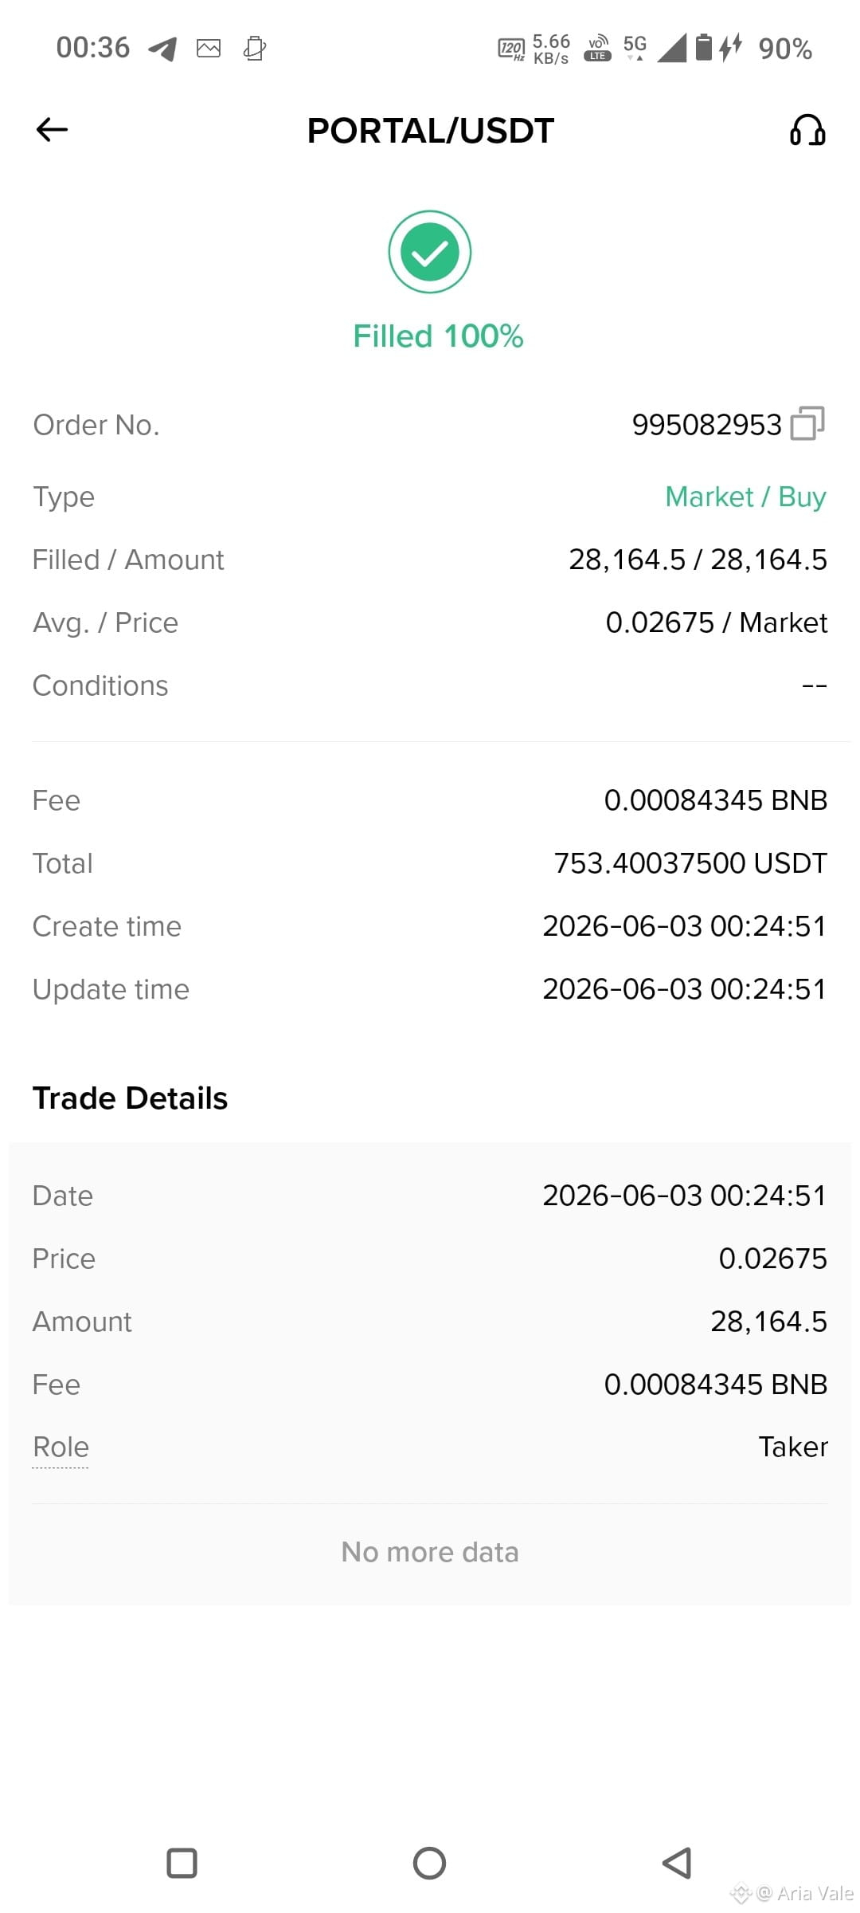The image size is (860, 1913).
Task: Tap Telegram notification icon in status bar
Action: pos(162,49)
